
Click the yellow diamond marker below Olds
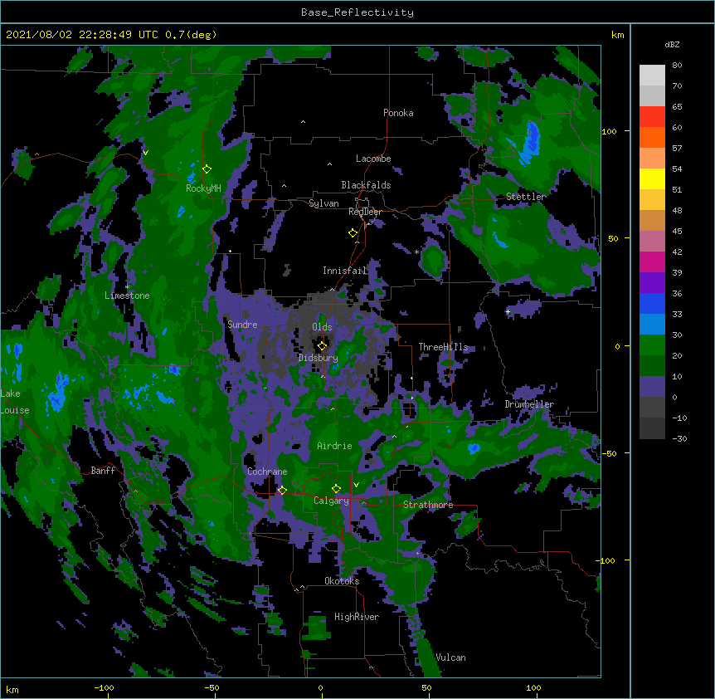[x=322, y=345]
